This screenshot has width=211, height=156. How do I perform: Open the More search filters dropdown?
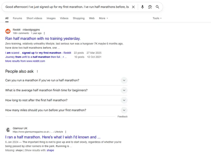103,18
